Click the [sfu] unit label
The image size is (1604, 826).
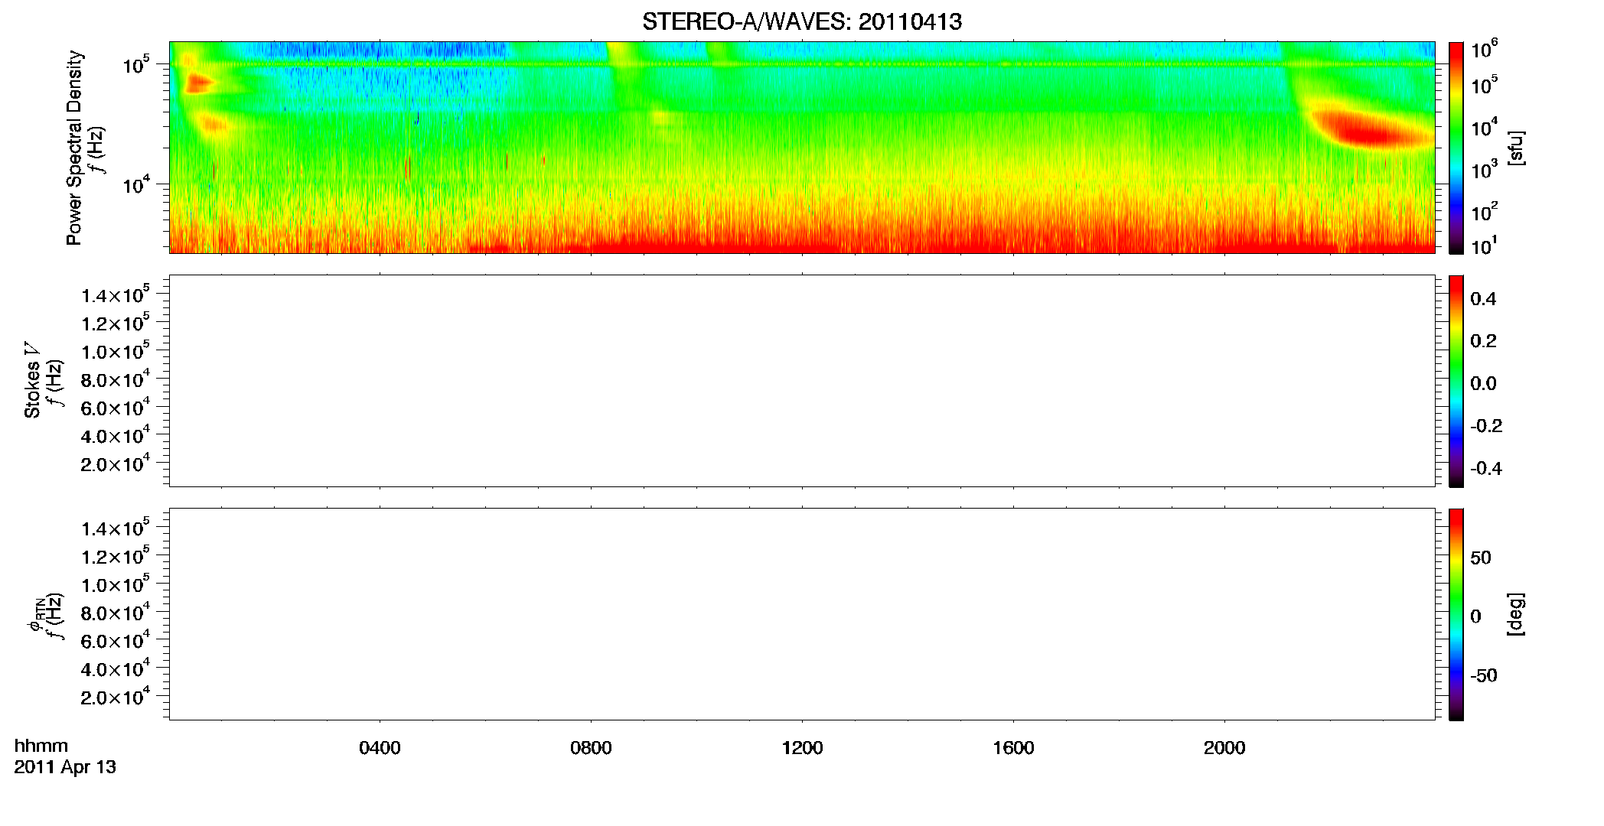(1515, 148)
